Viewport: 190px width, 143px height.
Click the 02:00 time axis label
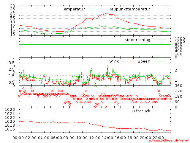(x=31, y=138)
